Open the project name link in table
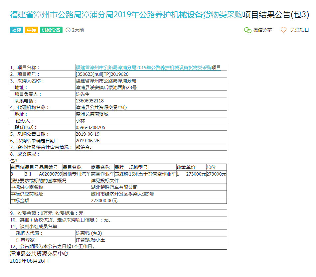This screenshot has width=316, height=277. coord(143,68)
